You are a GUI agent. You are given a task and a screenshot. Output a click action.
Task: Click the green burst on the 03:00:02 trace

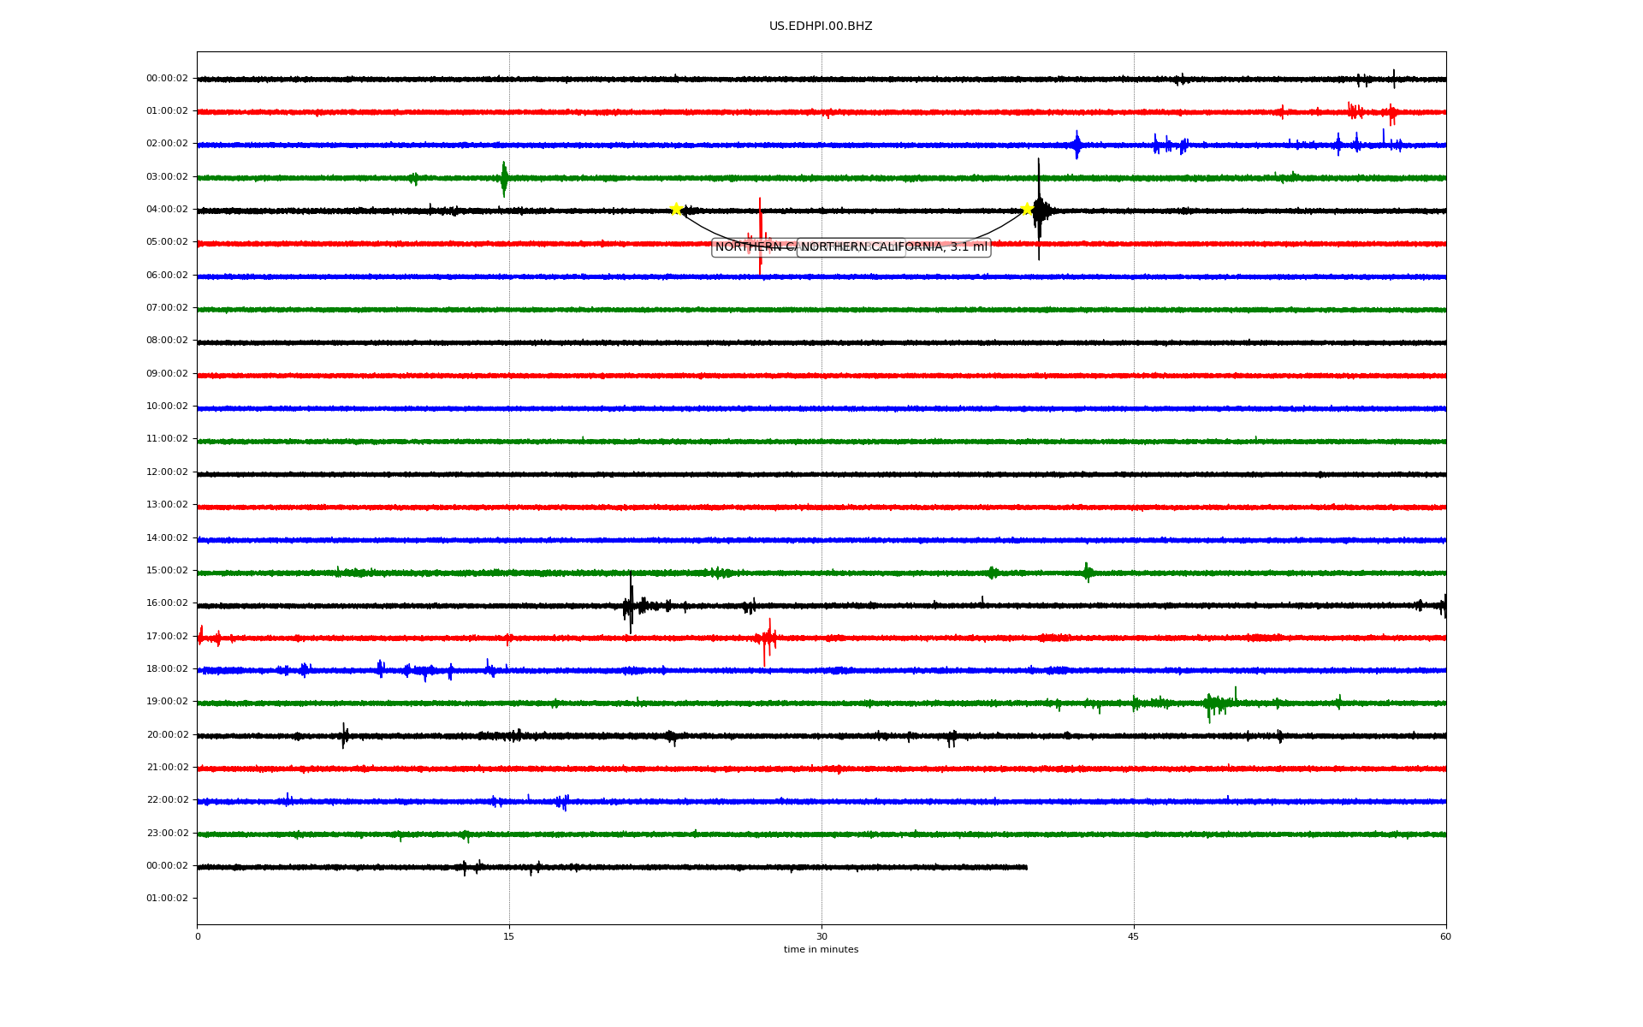click(504, 178)
